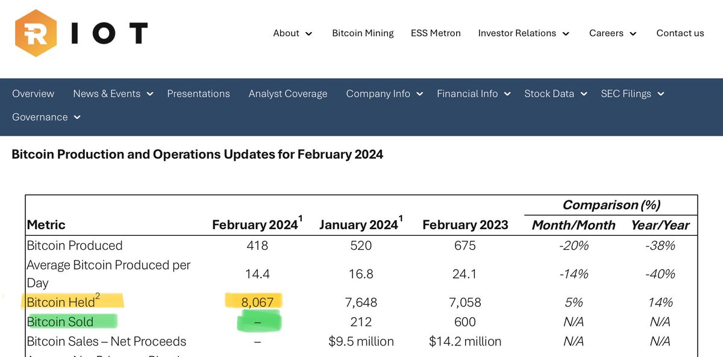This screenshot has height=357, width=723.
Task: Click the Financial Info label
Action: pos(468,93)
